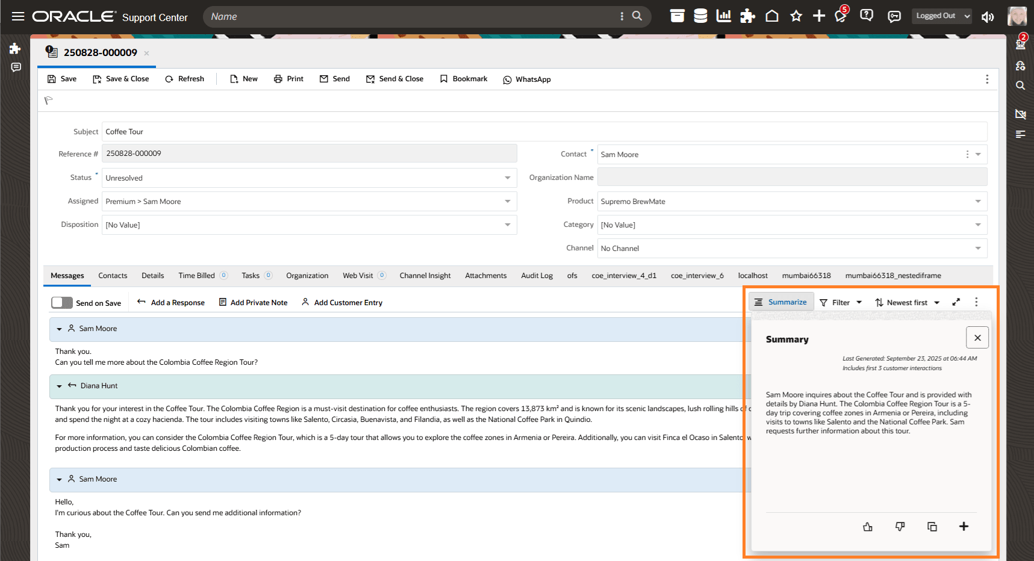Give the summary a thumbs down
The width and height of the screenshot is (1034, 561).
coord(900,526)
